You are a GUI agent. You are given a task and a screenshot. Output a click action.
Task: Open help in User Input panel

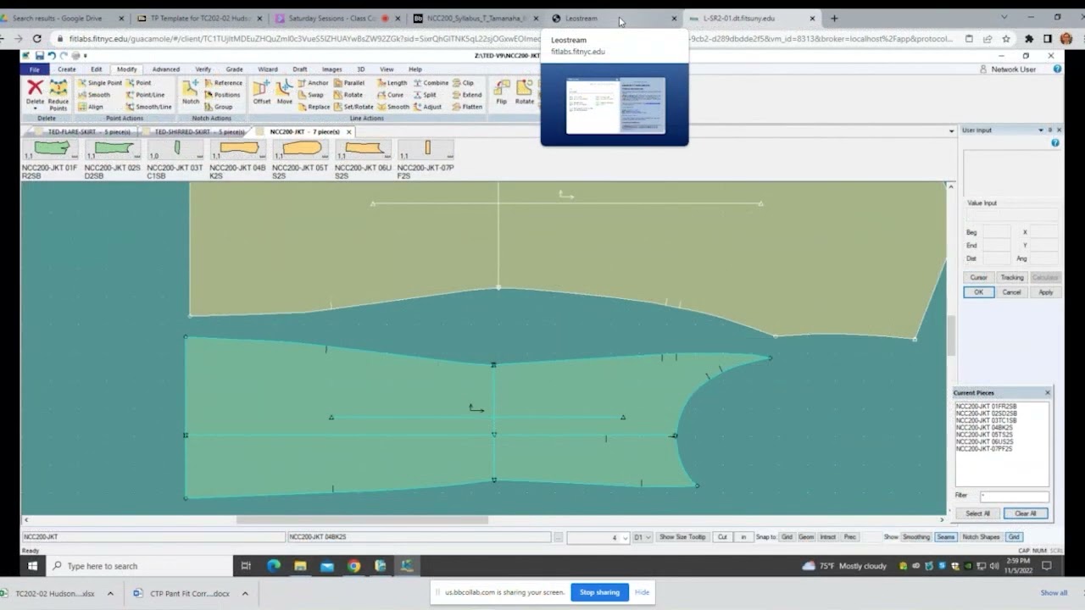[x=1055, y=142]
